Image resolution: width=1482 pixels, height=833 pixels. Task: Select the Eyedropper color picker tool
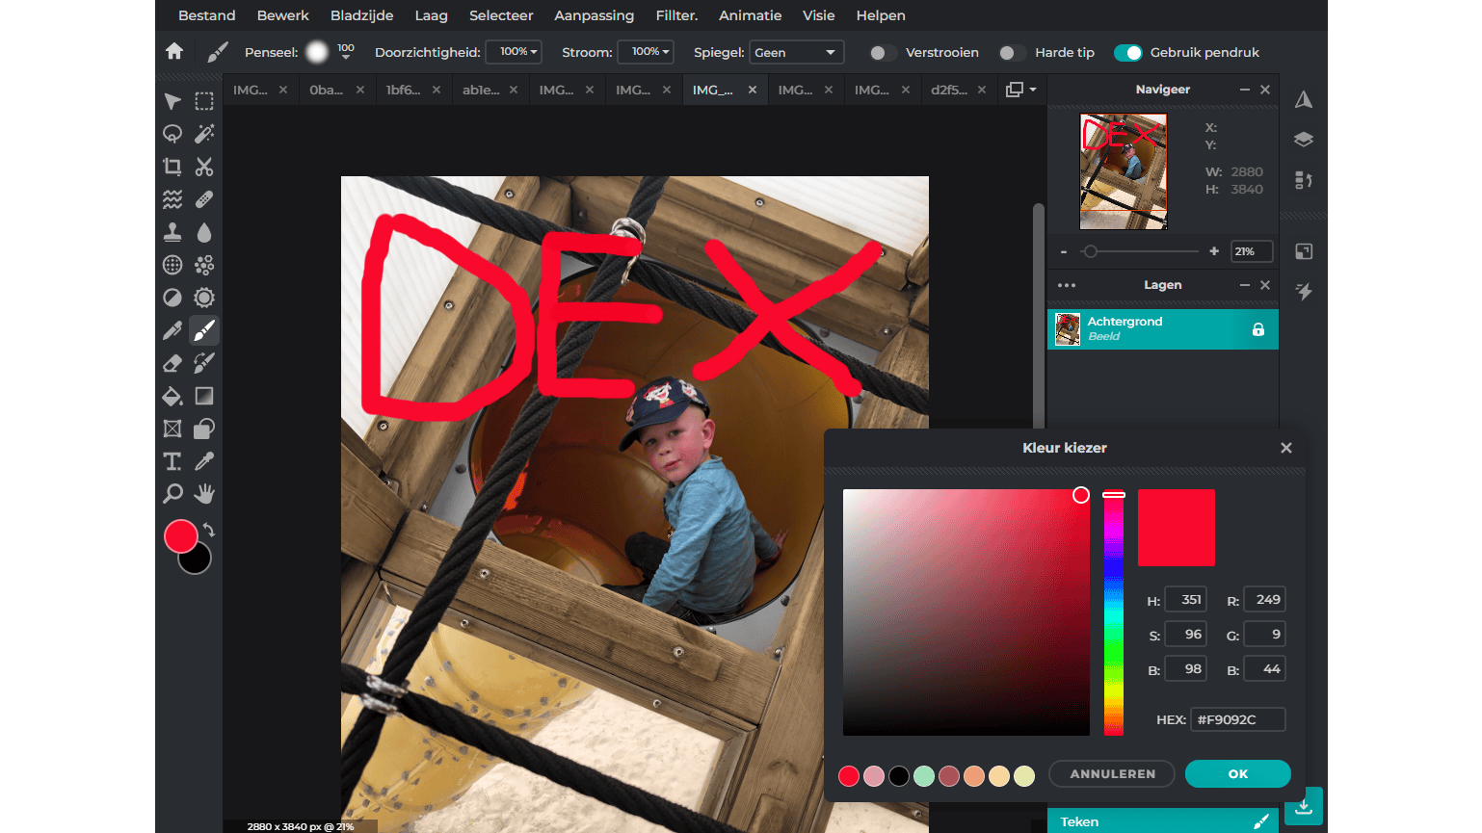point(204,461)
